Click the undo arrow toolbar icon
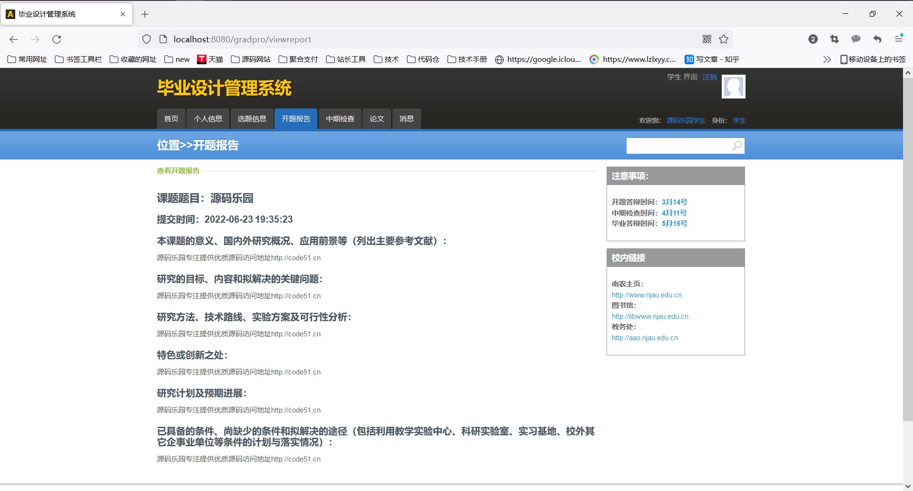 click(x=877, y=39)
